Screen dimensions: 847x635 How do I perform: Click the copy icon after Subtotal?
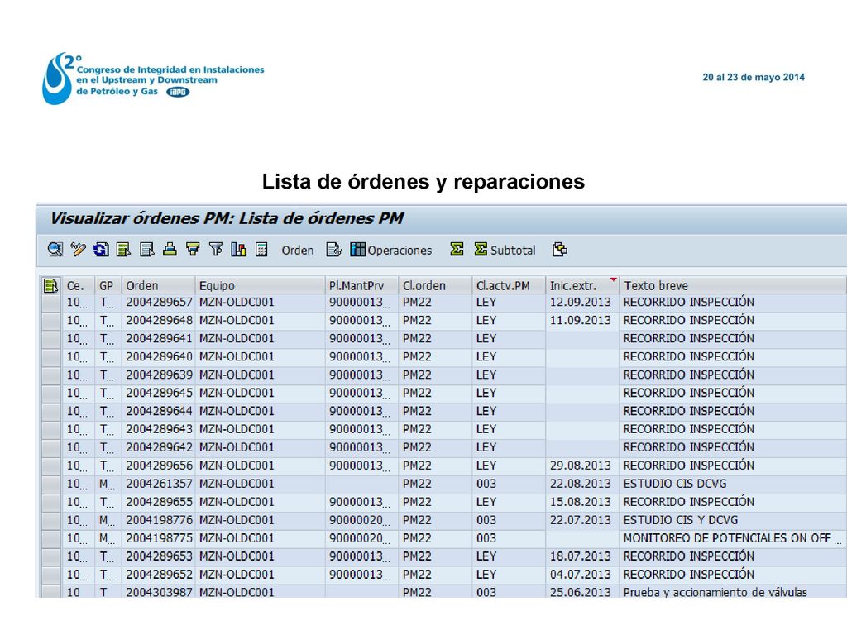pos(560,250)
